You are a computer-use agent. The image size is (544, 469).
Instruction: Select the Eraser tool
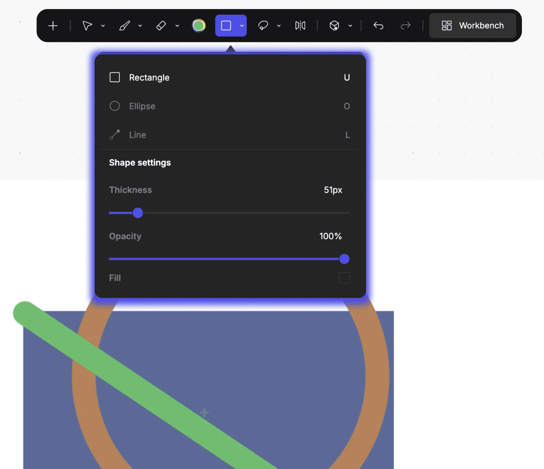(161, 26)
